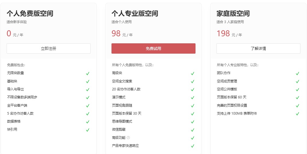
Task: Click the red 免费试用 button
Action: tap(154, 48)
